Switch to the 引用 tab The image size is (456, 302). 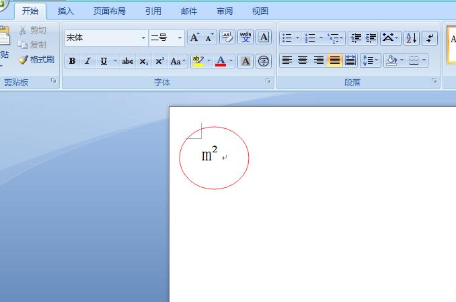(x=153, y=11)
